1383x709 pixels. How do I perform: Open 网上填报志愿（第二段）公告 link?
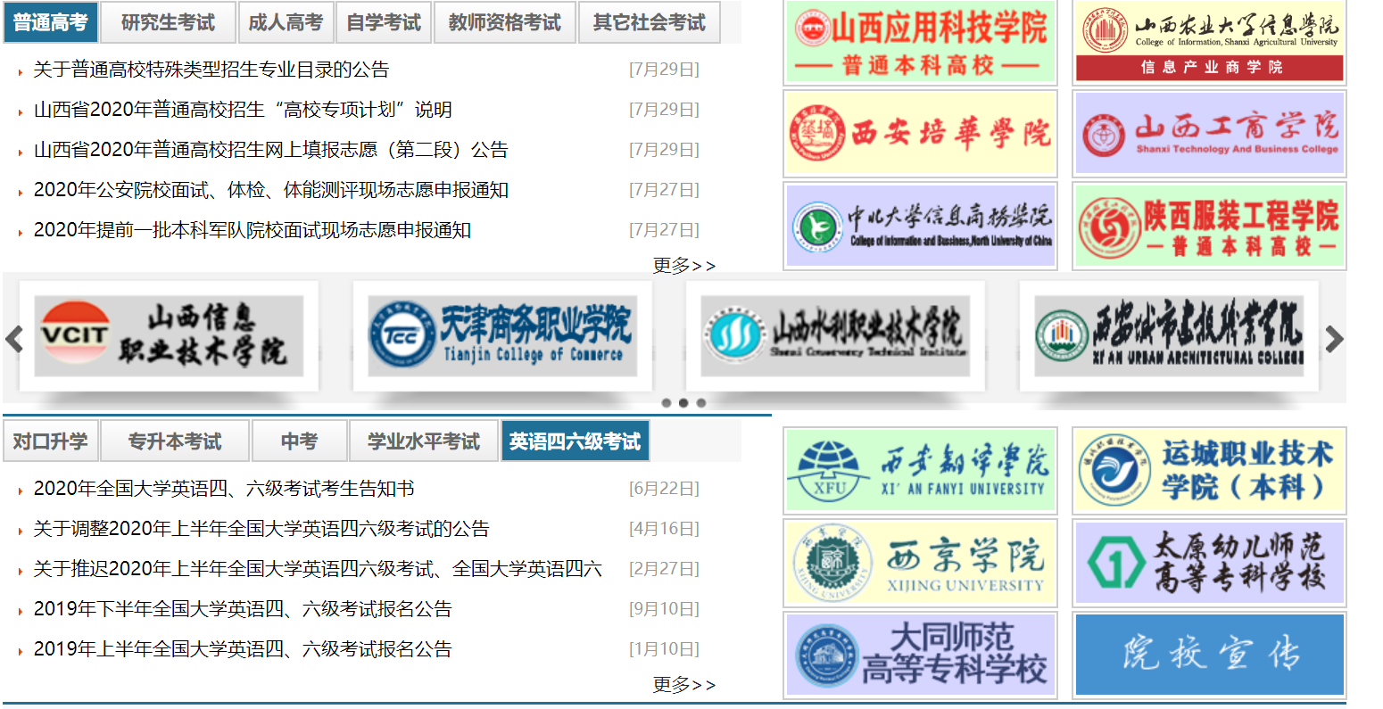click(x=271, y=150)
